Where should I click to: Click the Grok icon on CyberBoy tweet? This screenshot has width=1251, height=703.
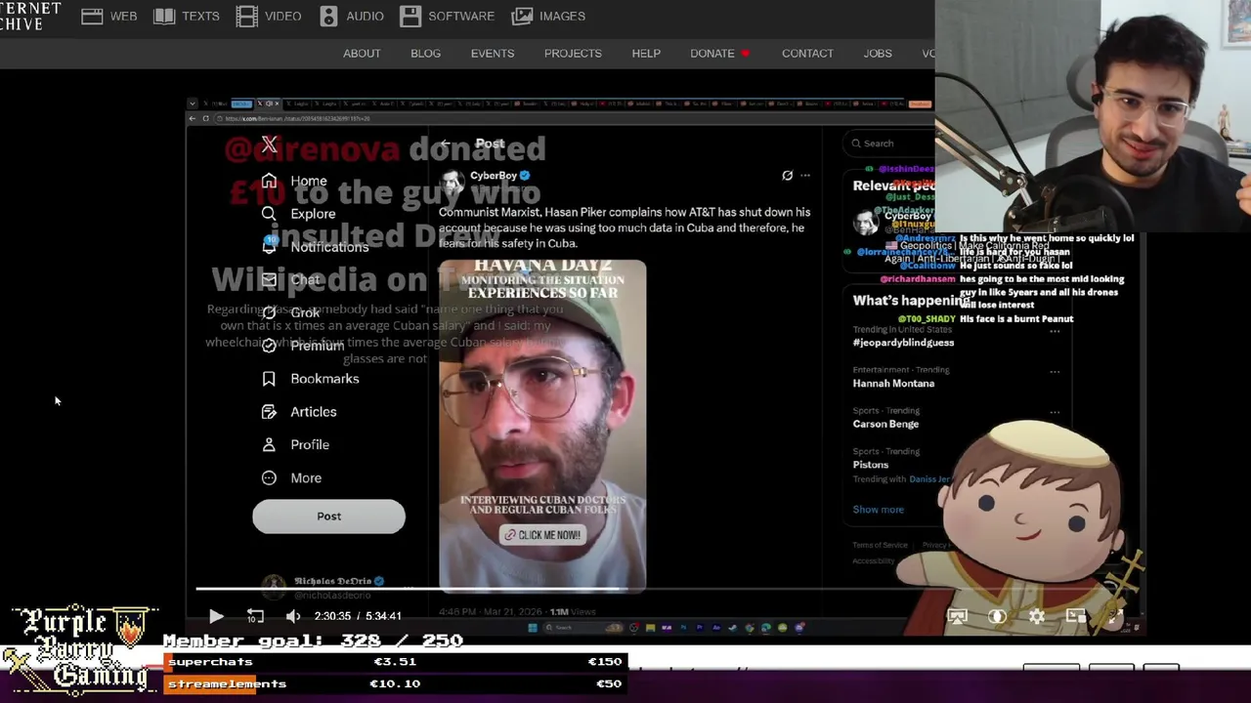pos(787,176)
